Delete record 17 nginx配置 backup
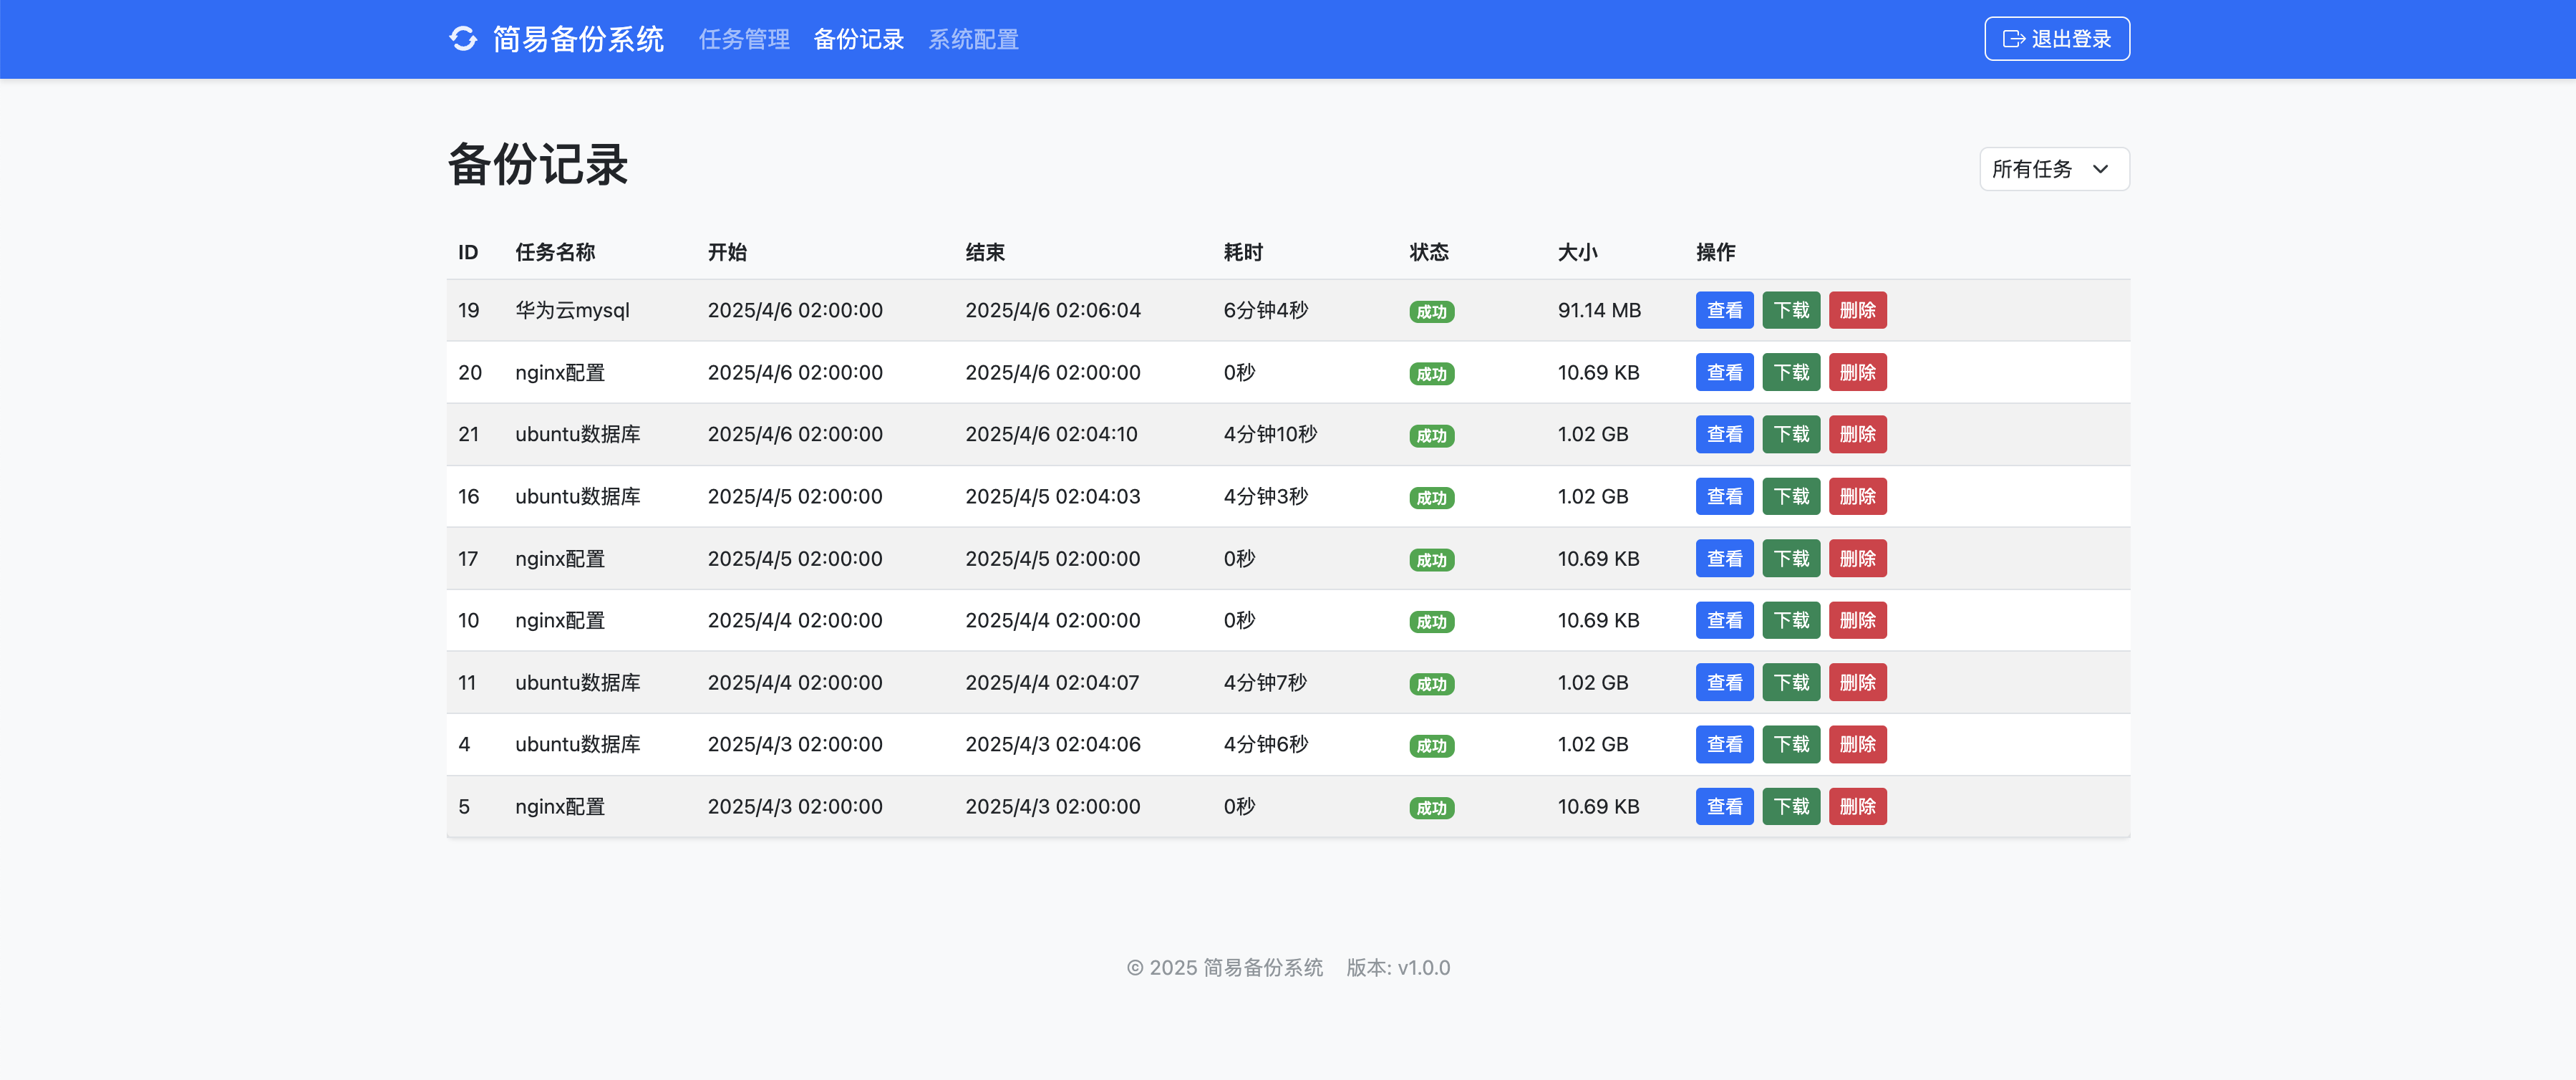The height and width of the screenshot is (1080, 2576). (1857, 558)
